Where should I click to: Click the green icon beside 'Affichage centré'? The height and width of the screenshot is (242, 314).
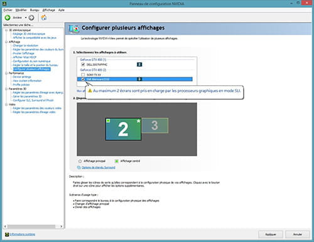117,161
